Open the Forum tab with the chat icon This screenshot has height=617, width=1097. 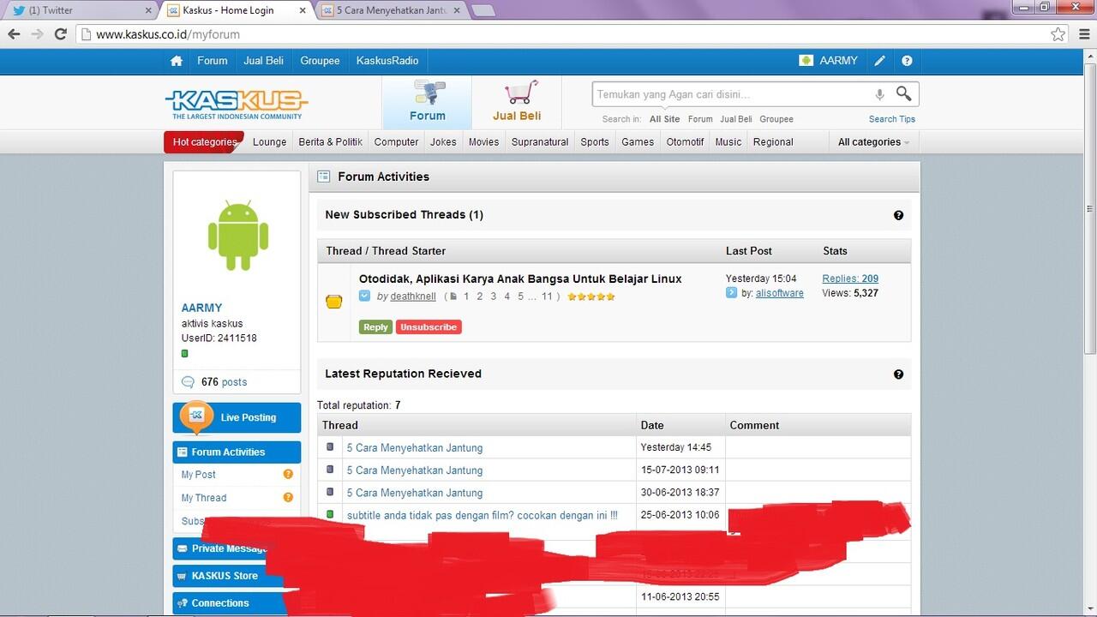tap(427, 103)
